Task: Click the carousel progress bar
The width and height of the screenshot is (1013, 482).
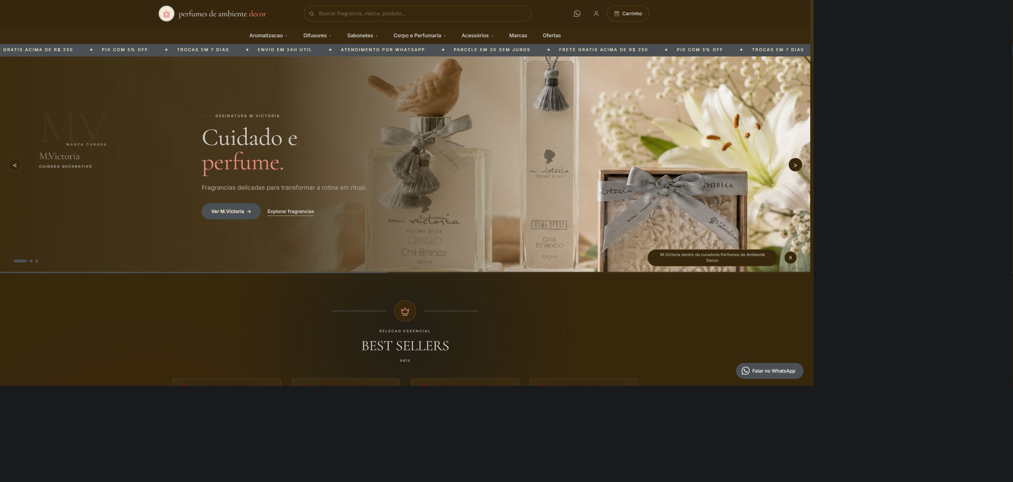Action: coord(405,272)
